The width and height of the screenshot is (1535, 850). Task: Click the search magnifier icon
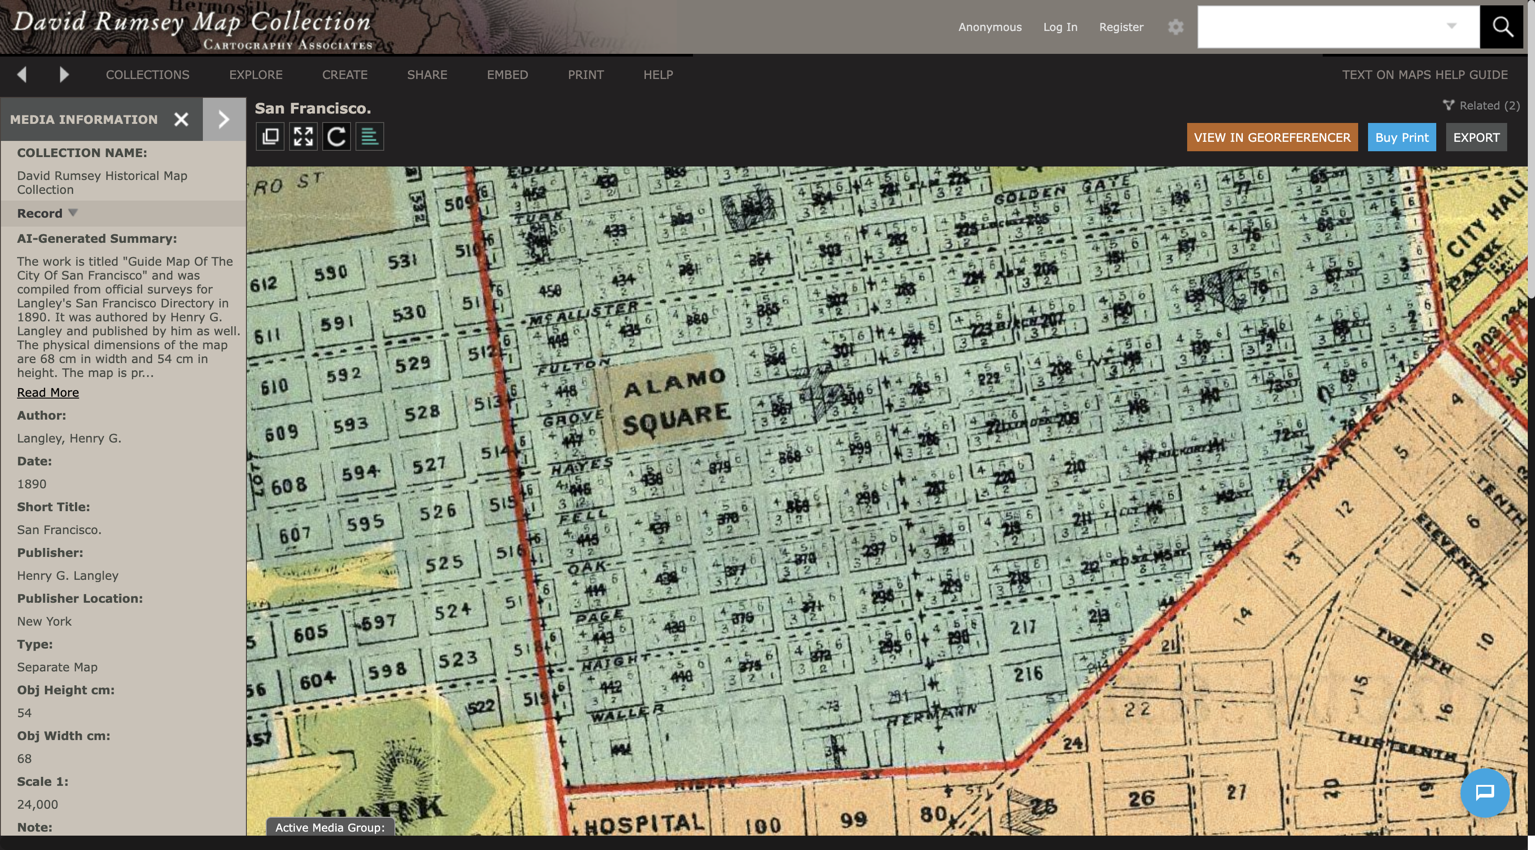pos(1502,27)
